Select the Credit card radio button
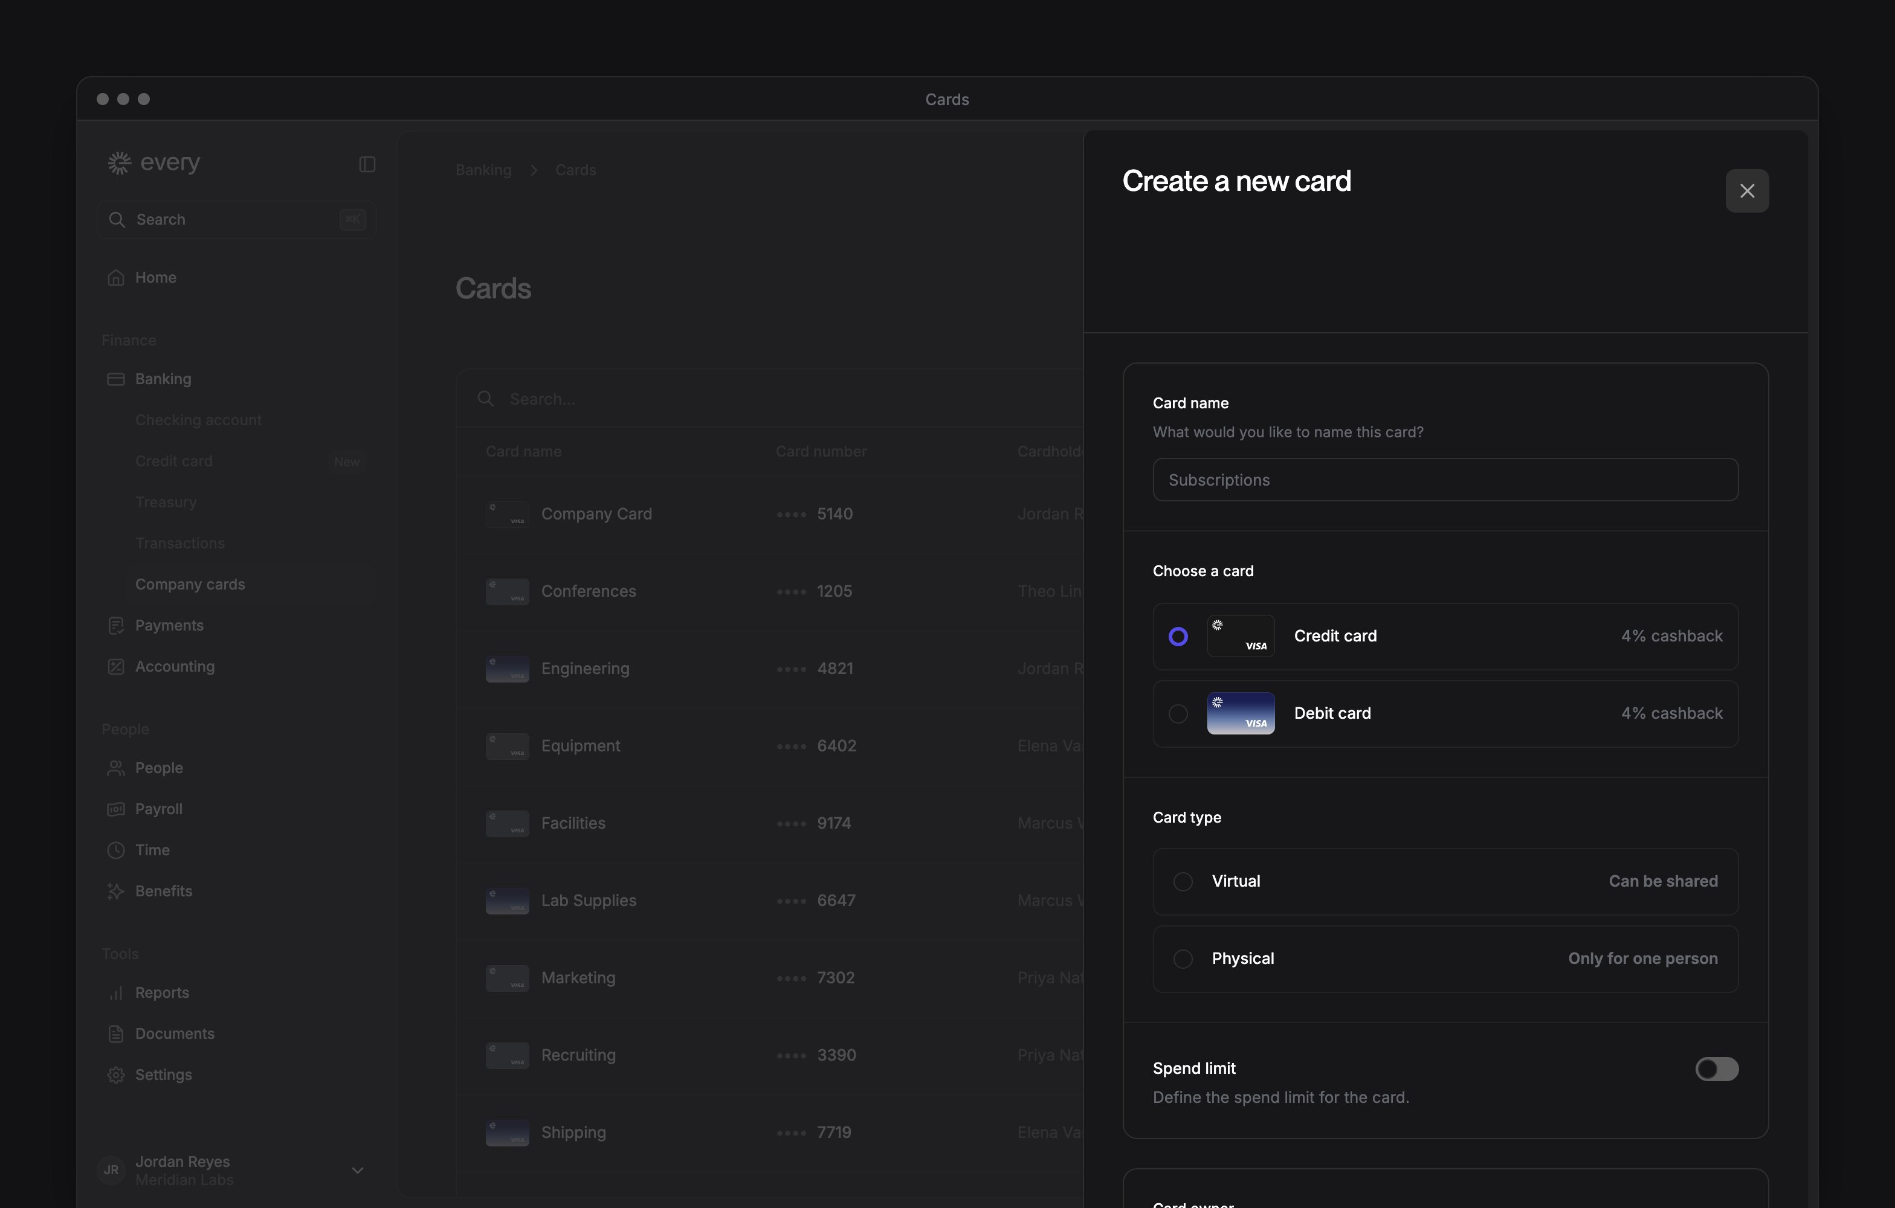This screenshot has width=1895, height=1208. [1177, 636]
